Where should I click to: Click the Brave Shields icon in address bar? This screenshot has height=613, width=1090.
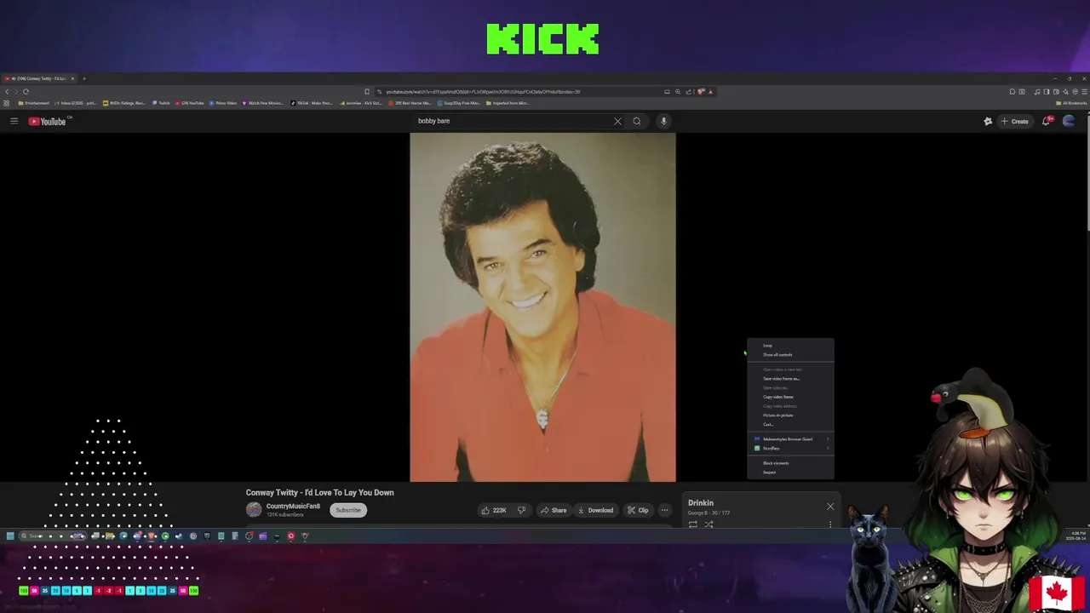coord(701,91)
